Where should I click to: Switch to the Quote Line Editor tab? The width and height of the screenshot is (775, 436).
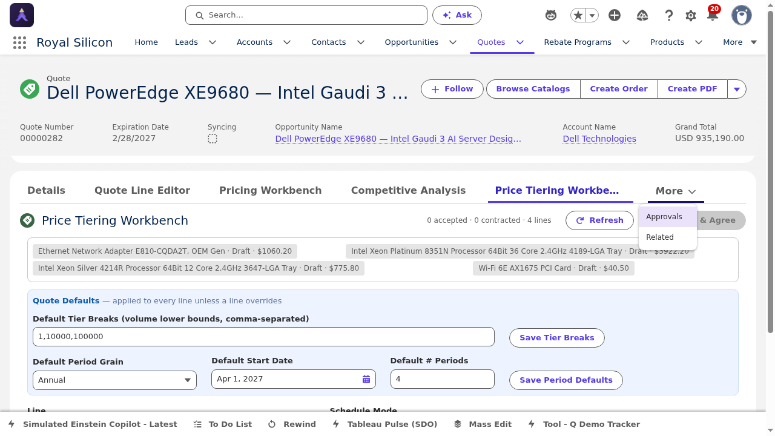142,191
